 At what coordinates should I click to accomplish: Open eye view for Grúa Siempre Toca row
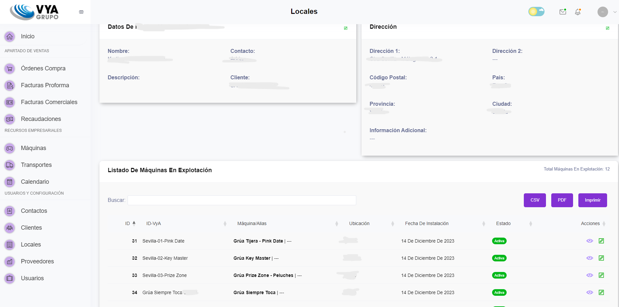590,292
